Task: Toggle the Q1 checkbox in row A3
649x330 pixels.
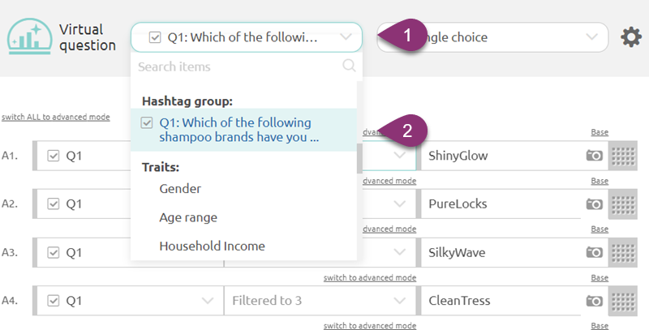Action: click(54, 252)
